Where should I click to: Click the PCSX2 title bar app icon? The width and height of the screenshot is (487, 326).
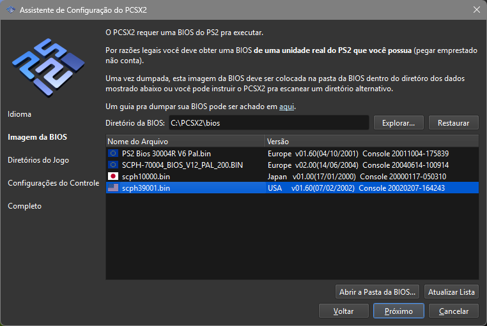(x=10, y=10)
